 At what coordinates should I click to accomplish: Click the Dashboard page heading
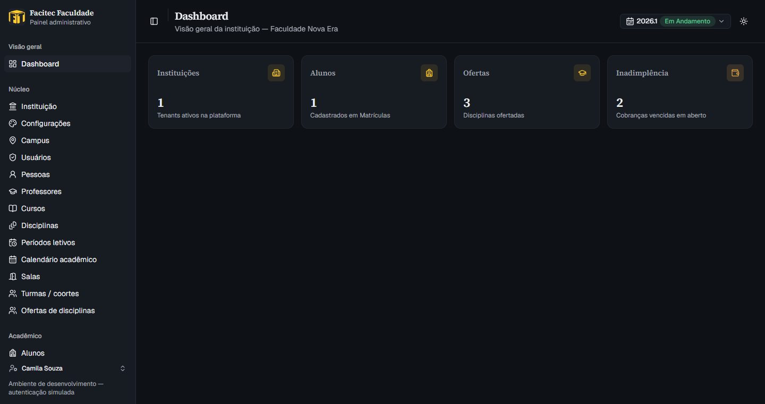(201, 16)
